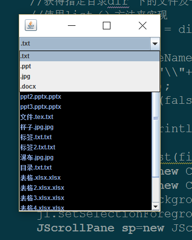Collapse the extension combo box arrow
This screenshot has width=192, height=240.
coord(155,44)
